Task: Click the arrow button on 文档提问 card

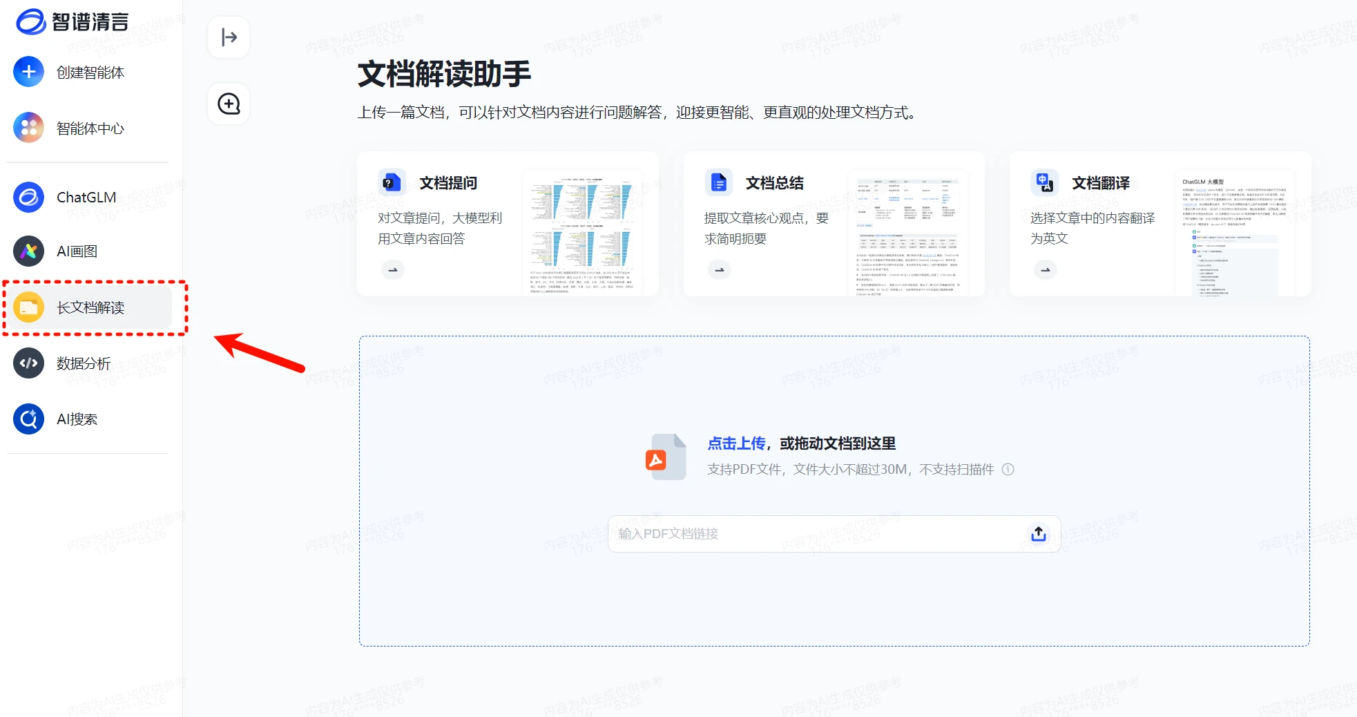Action: click(x=393, y=269)
